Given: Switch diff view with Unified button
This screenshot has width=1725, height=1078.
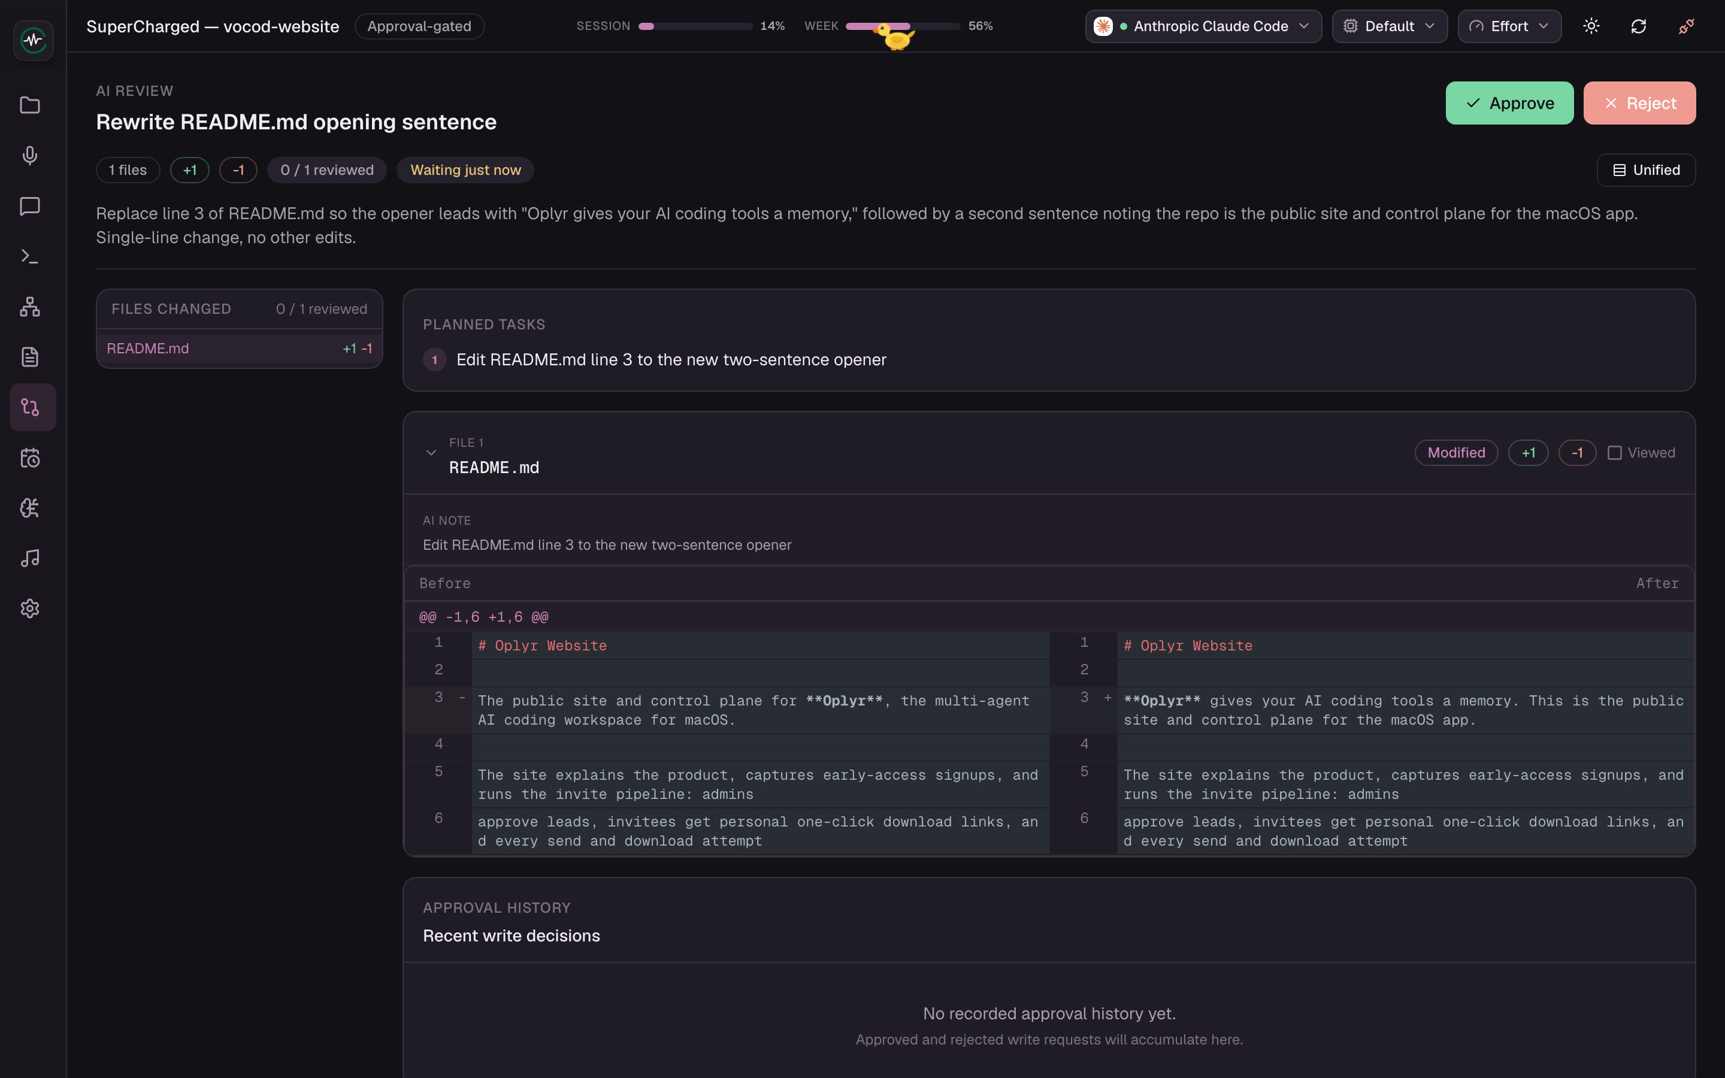Looking at the screenshot, I should tap(1646, 171).
